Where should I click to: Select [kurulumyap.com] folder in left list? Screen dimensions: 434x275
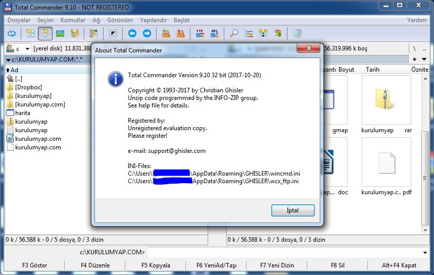click(x=36, y=104)
